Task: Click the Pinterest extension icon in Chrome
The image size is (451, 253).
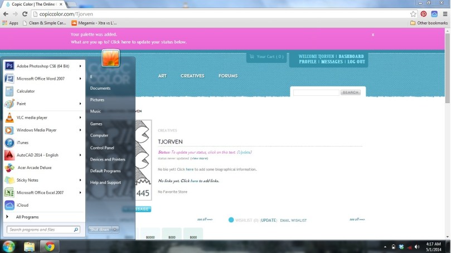Action: coord(424,14)
